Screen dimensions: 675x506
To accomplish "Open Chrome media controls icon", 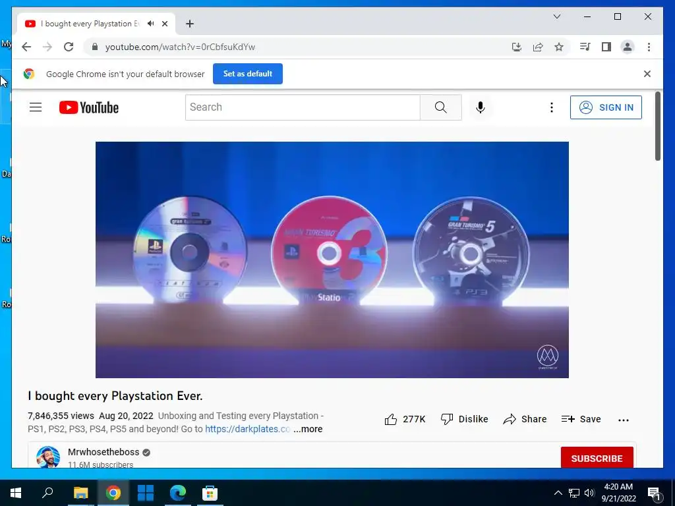I will point(585,47).
